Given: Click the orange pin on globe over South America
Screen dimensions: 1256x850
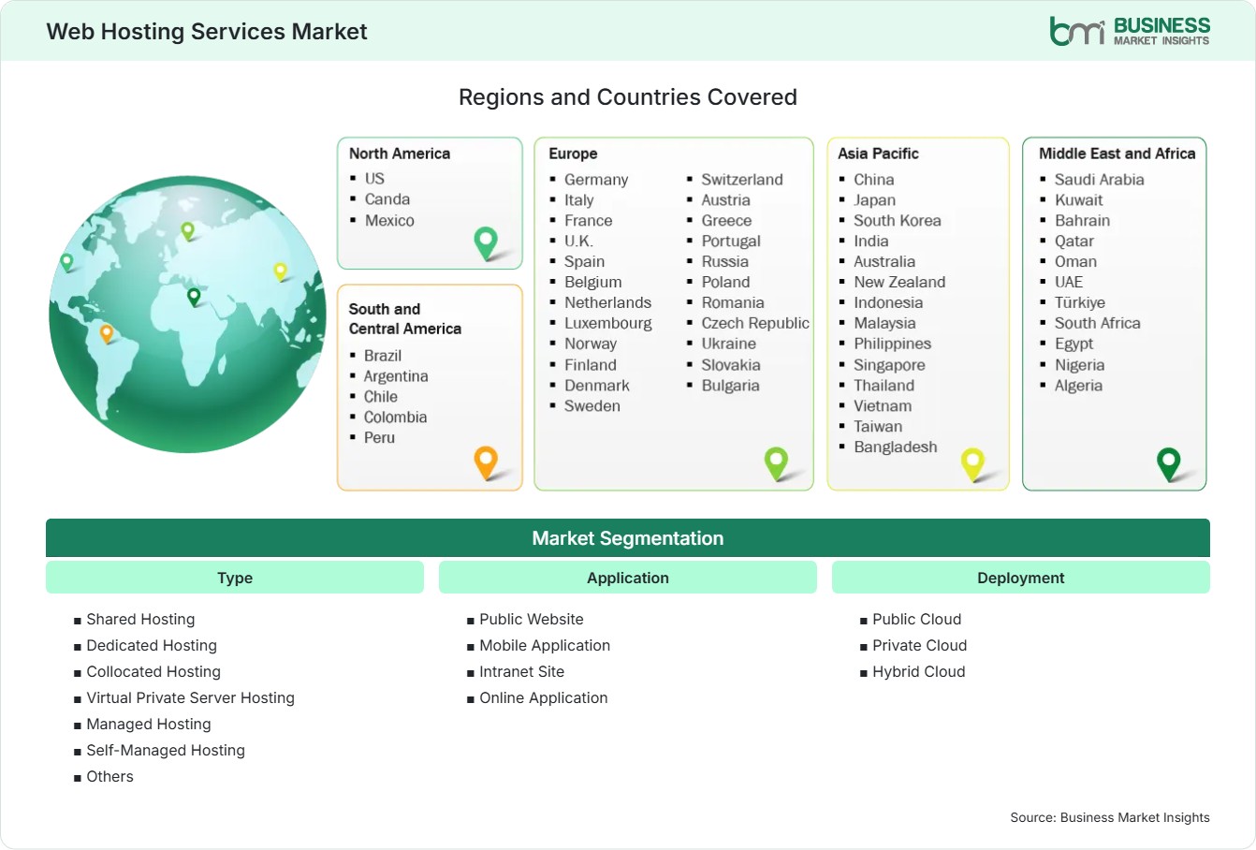Looking at the screenshot, I should (x=107, y=332).
